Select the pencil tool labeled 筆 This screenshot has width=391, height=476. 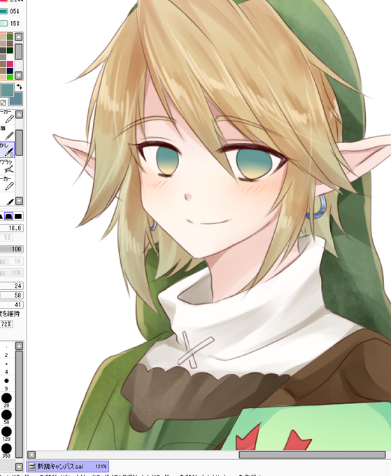[x=7, y=133]
